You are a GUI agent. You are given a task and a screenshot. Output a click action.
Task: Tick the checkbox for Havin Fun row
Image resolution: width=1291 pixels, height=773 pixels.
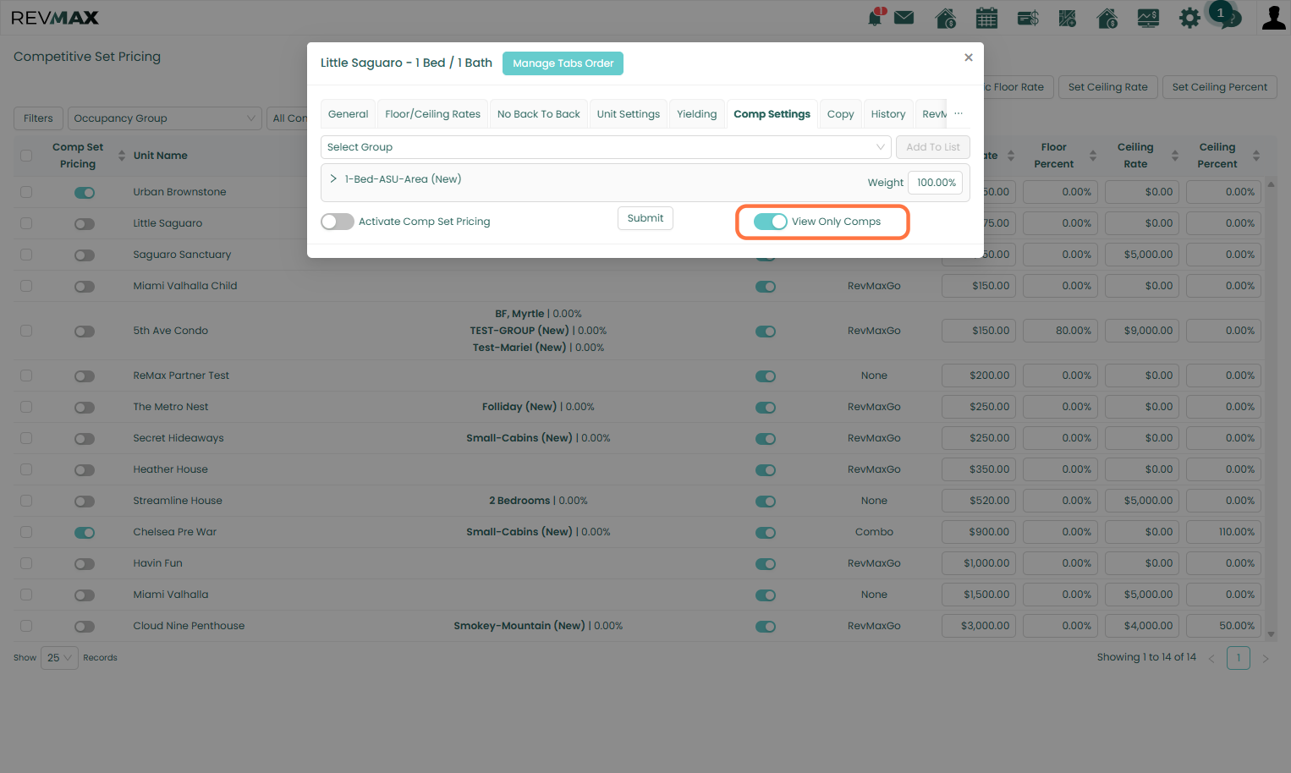tap(26, 563)
